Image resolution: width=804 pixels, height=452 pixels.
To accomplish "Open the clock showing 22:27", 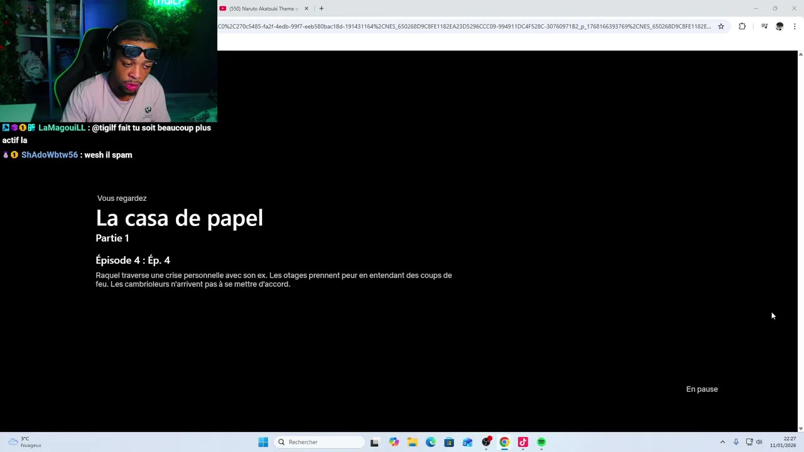I will pos(783,442).
